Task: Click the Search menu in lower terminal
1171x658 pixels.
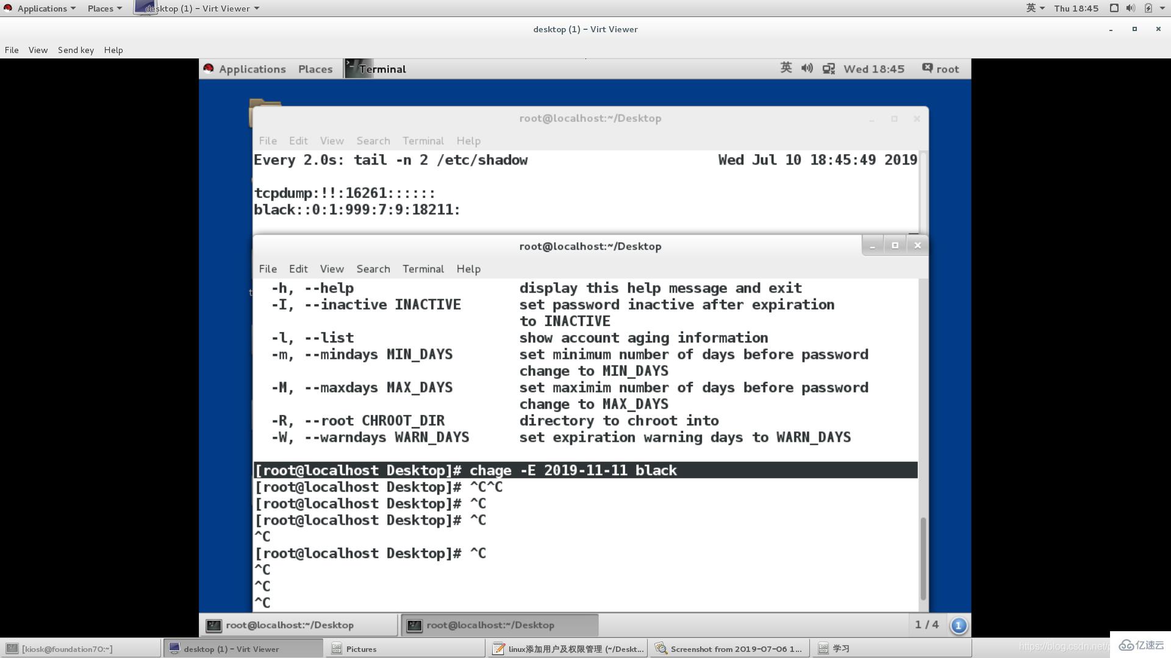Action: [373, 268]
